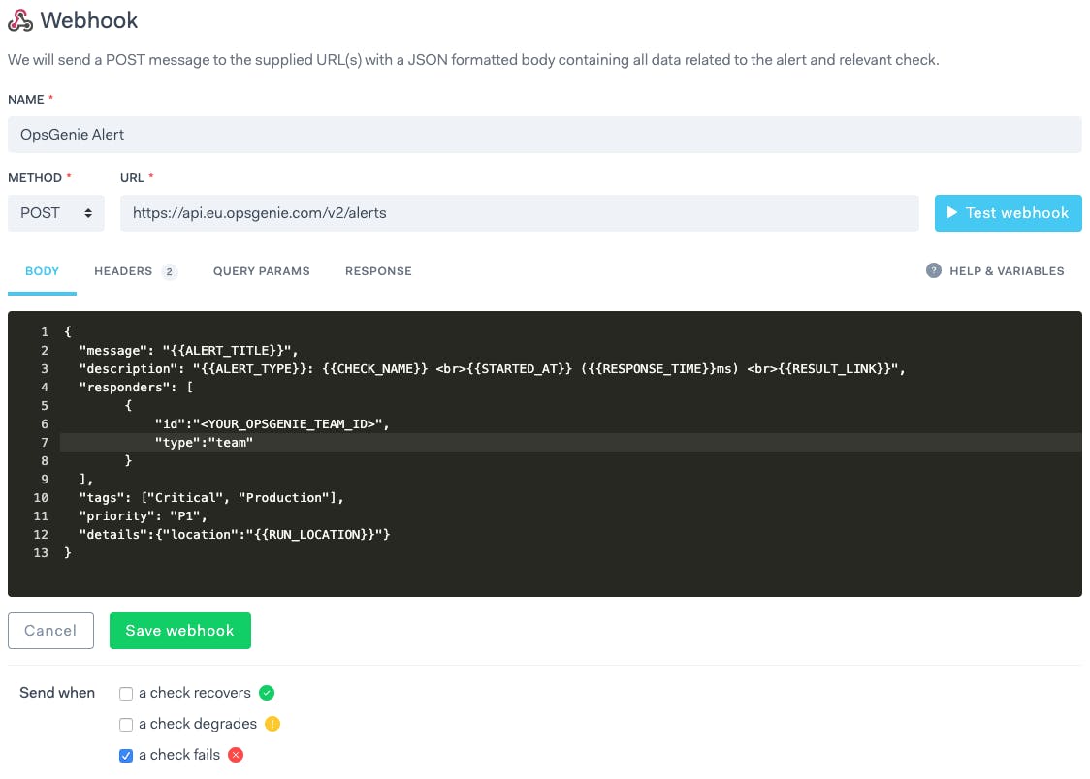This screenshot has height=779, width=1090.
Task: Enable sending when a check recovers
Action: click(x=126, y=694)
